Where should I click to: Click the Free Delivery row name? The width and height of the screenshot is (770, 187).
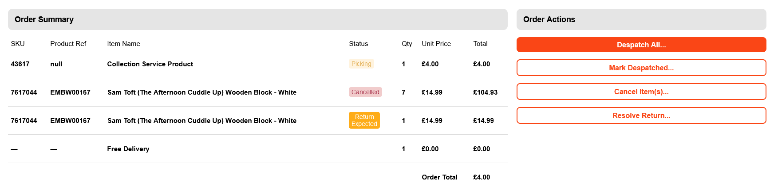tap(128, 149)
